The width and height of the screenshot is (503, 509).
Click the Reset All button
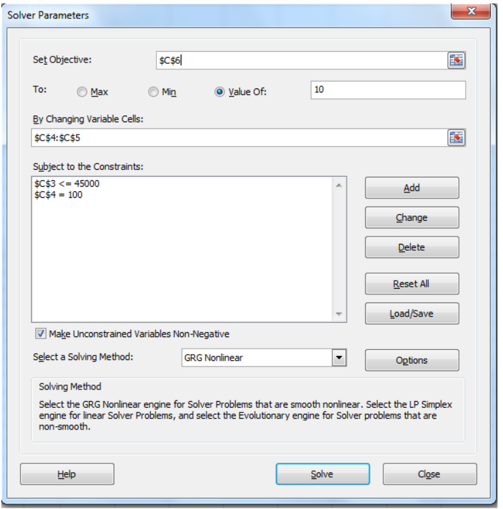[x=412, y=283]
